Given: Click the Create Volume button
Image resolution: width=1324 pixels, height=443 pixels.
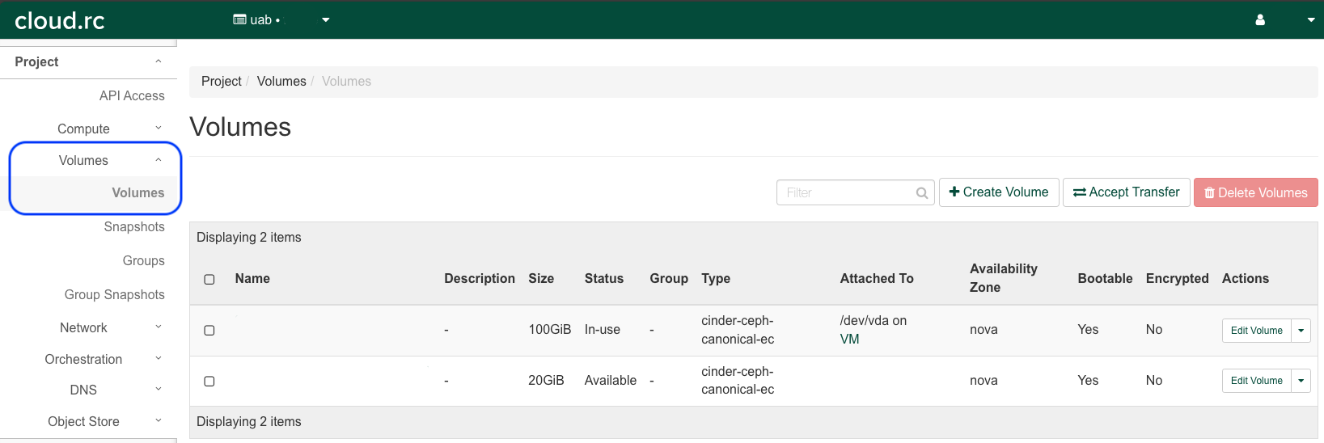Looking at the screenshot, I should 998,192.
